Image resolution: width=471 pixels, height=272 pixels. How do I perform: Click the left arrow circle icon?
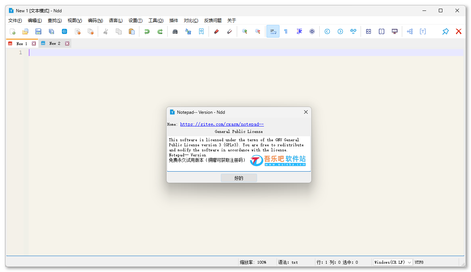click(327, 31)
